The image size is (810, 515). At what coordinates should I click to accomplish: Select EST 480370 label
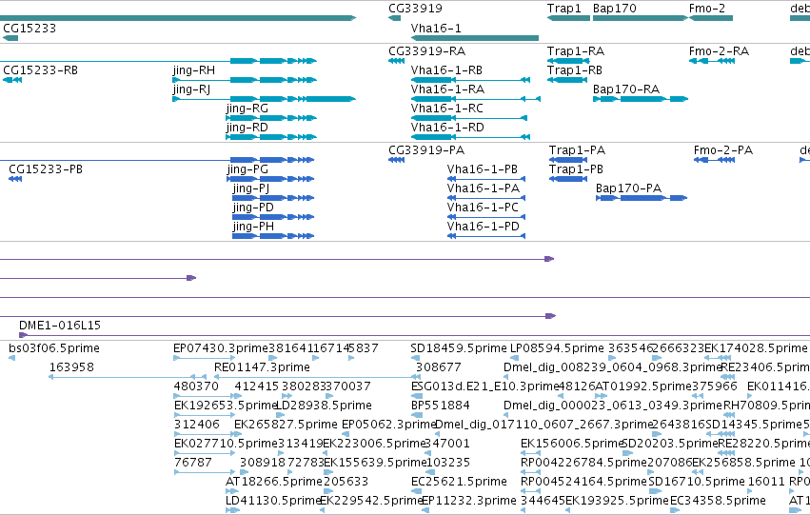tap(196, 386)
